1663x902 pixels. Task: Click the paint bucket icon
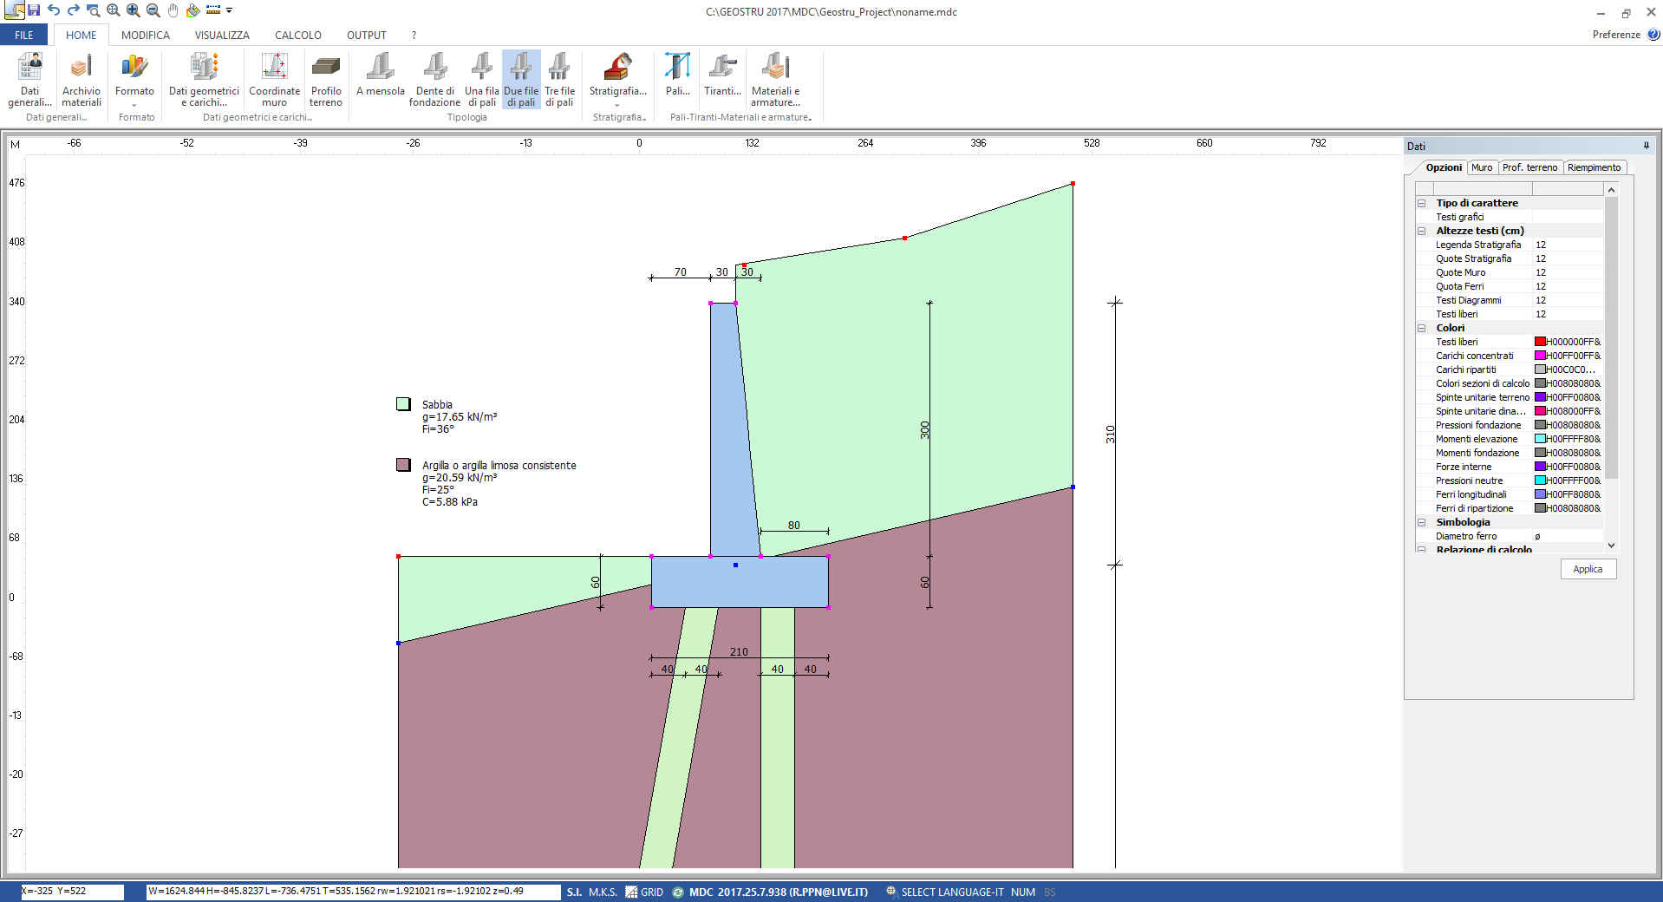[x=193, y=10]
